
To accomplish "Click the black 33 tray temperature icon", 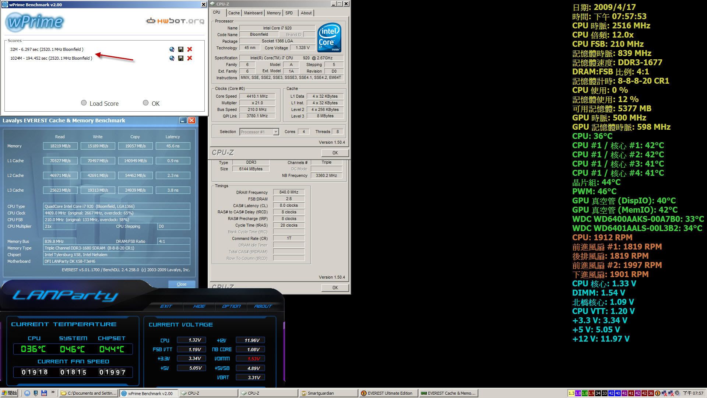I will 605,393.
